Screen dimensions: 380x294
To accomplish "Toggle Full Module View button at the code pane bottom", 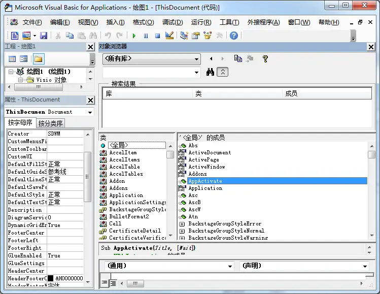I will point(113,283).
